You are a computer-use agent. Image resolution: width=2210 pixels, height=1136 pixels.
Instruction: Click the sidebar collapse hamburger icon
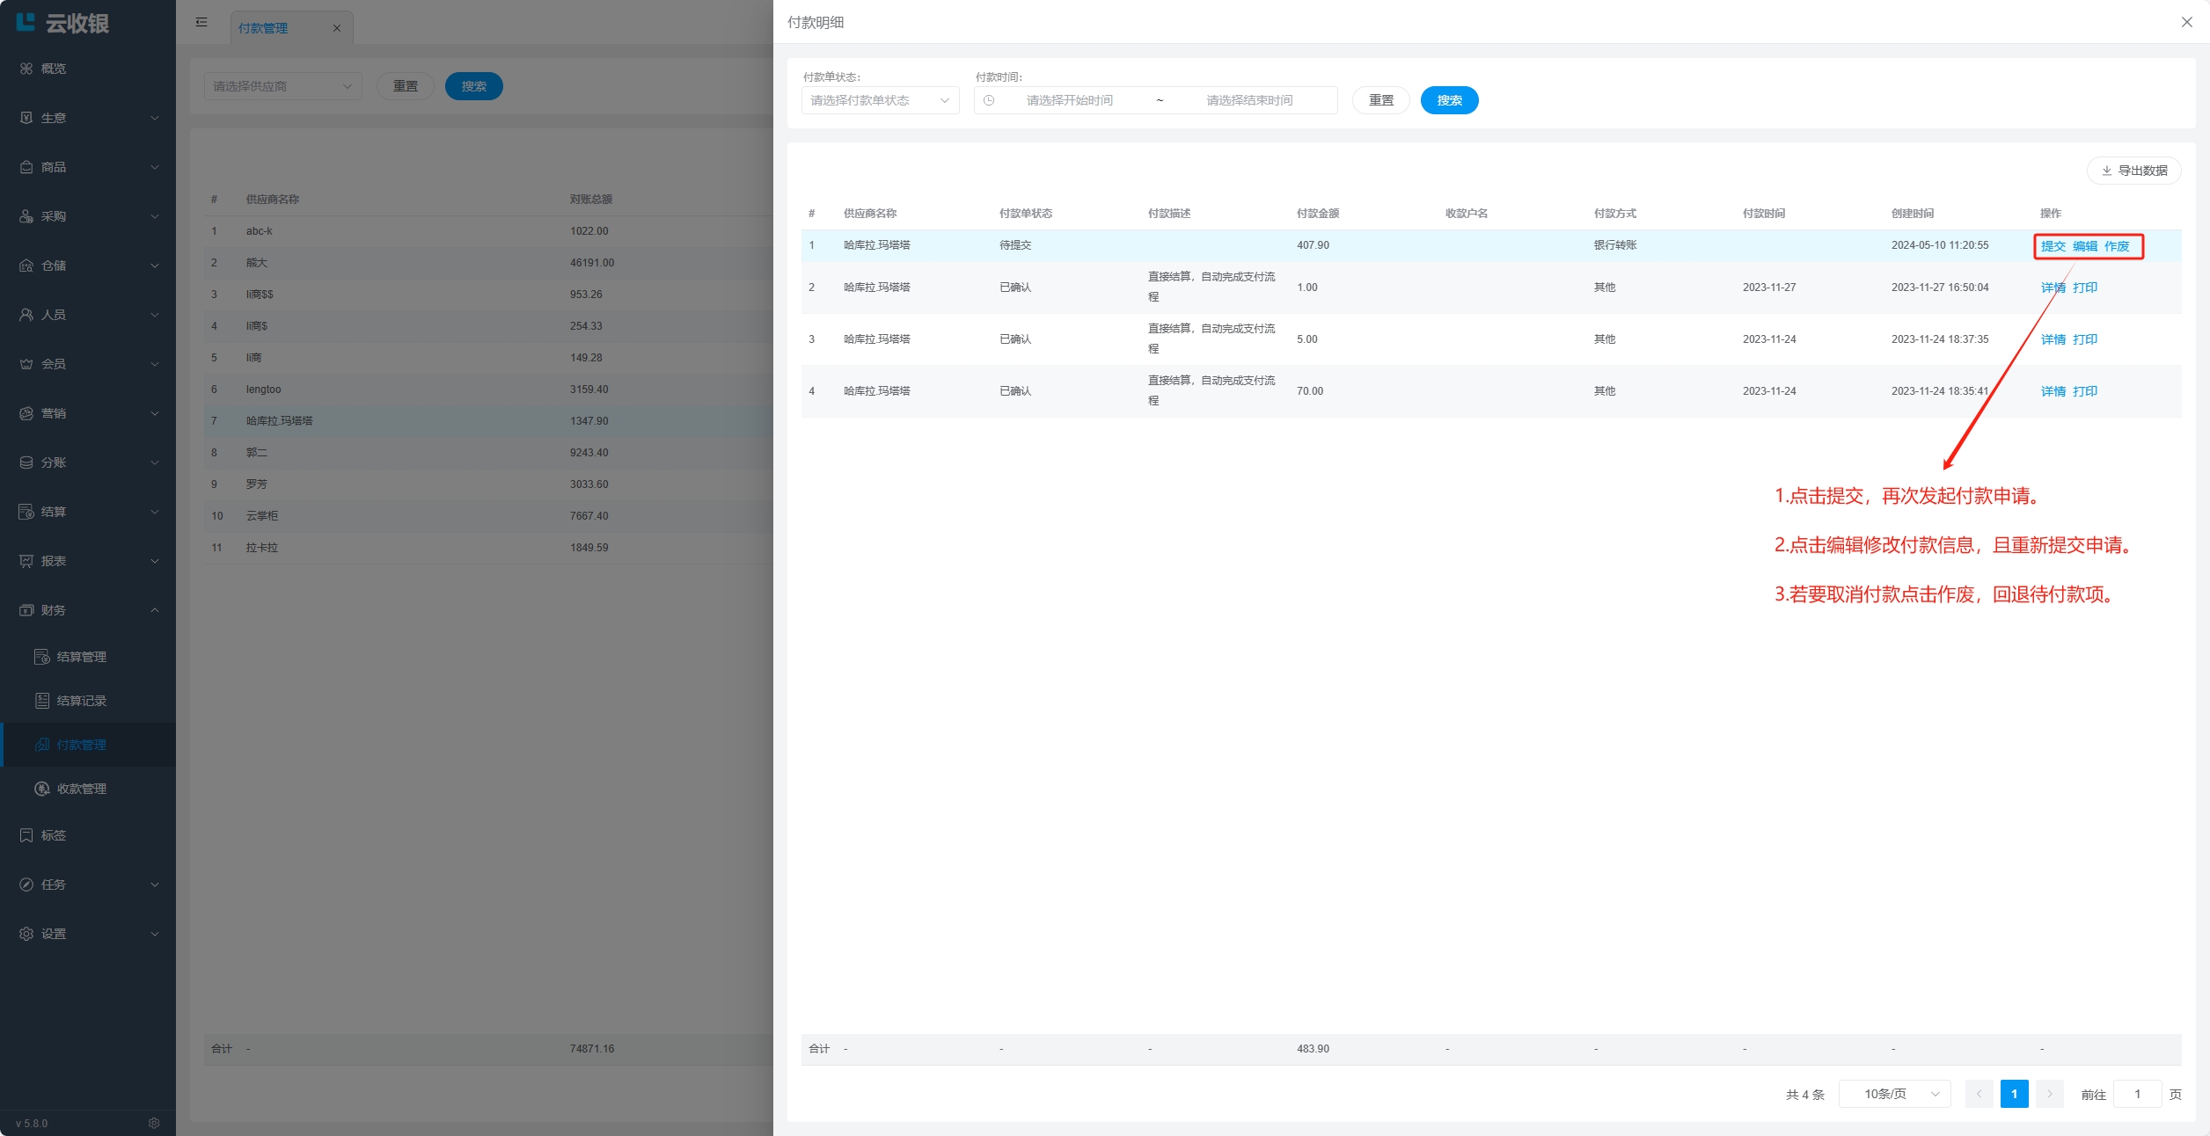201,22
